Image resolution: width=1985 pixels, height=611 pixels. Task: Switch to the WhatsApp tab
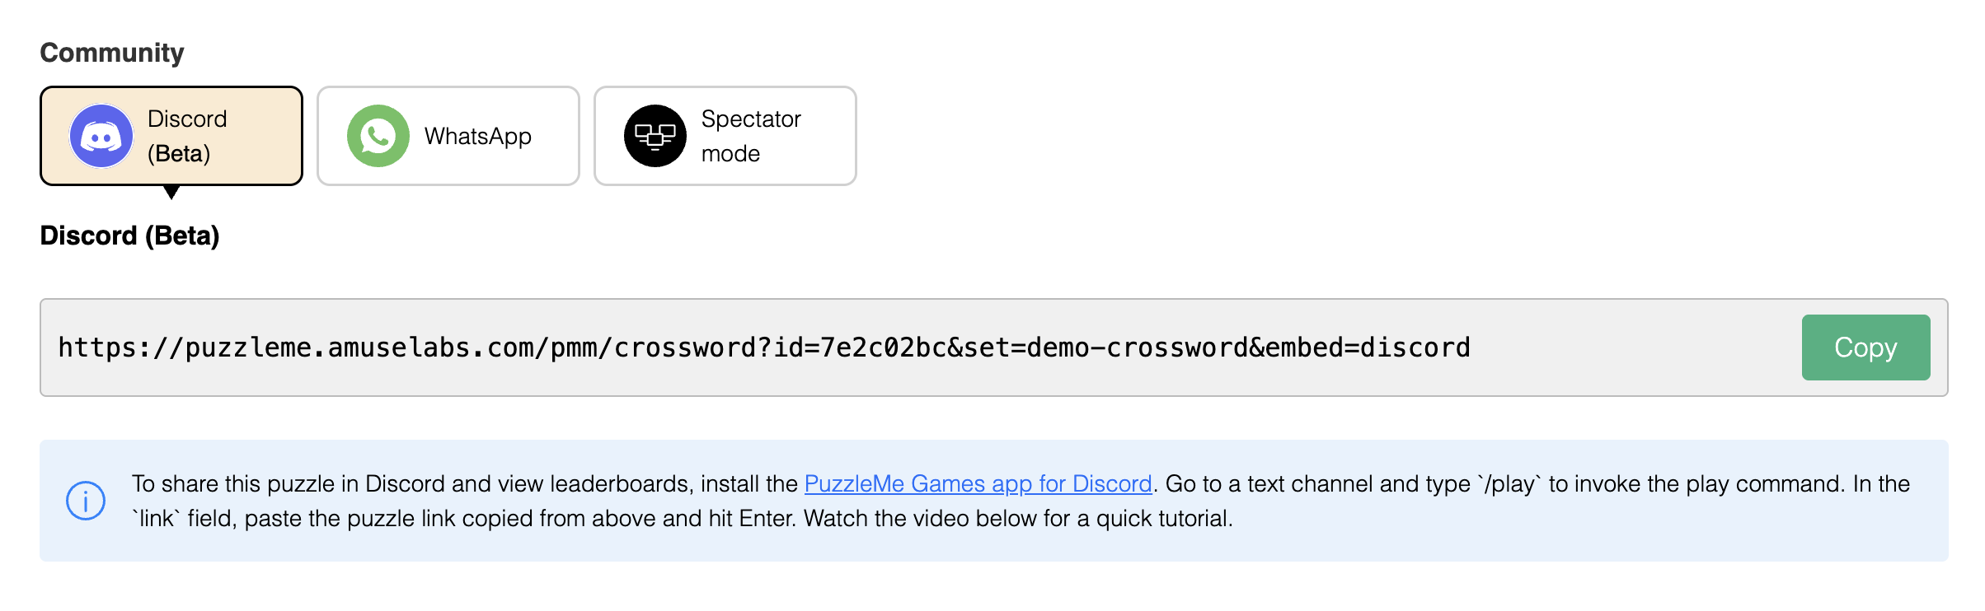point(448,136)
